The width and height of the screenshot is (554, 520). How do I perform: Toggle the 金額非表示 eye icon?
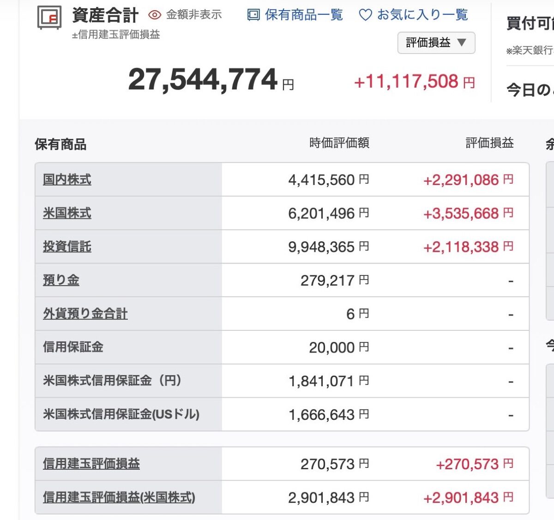pyautogui.click(x=155, y=15)
